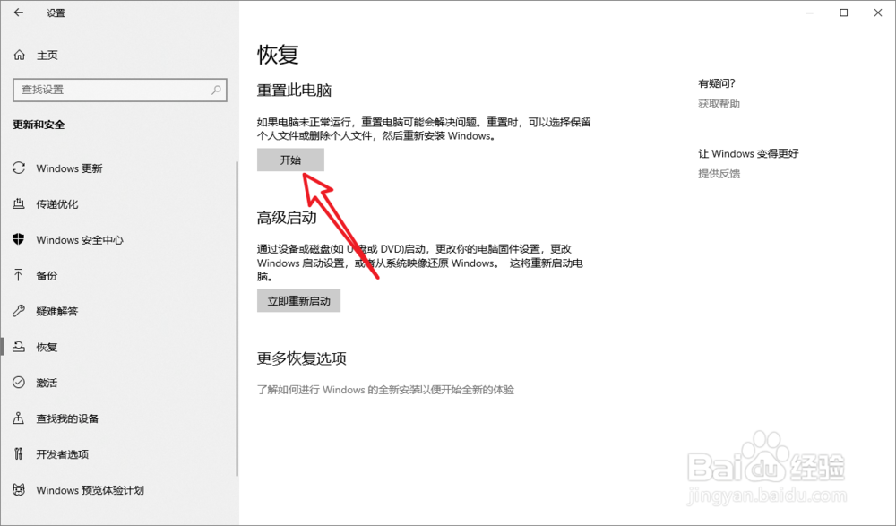Click the 立即重新启动 button

point(299,301)
